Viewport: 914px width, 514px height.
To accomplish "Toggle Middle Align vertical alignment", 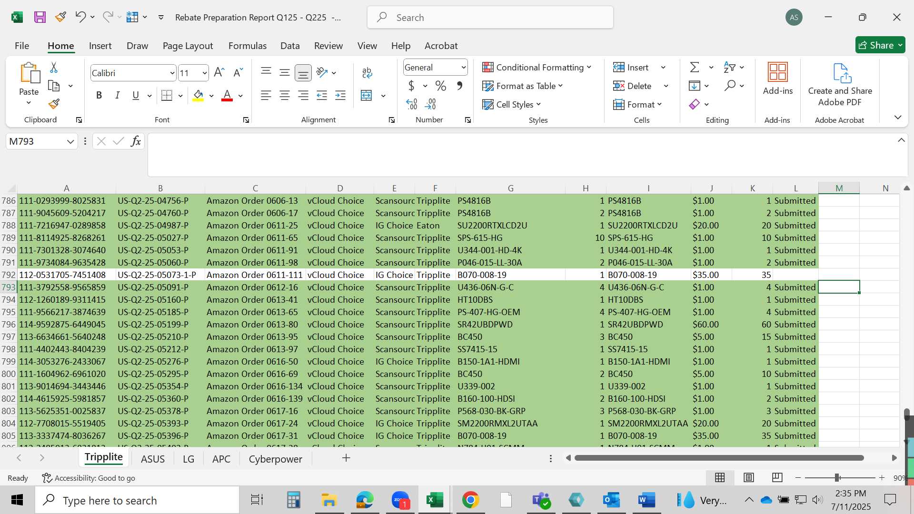I will click(x=285, y=72).
